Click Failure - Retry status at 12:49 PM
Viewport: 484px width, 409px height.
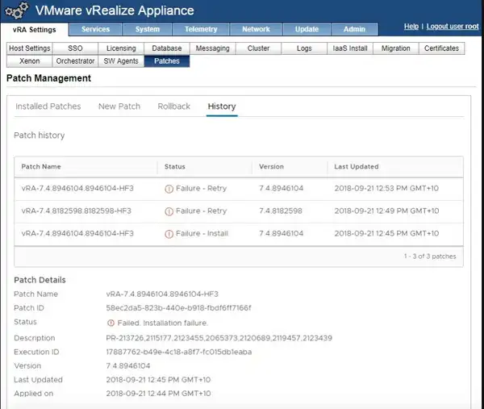pos(201,211)
